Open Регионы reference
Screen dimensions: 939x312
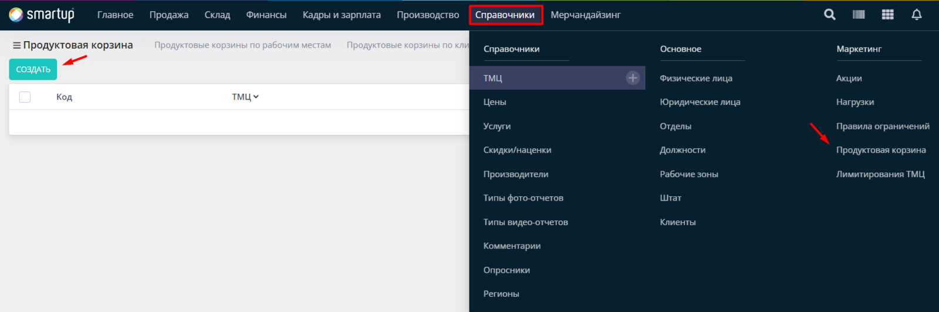pos(501,294)
